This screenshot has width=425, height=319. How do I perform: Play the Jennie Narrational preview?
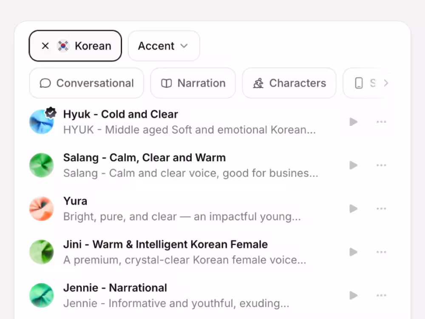tap(354, 296)
